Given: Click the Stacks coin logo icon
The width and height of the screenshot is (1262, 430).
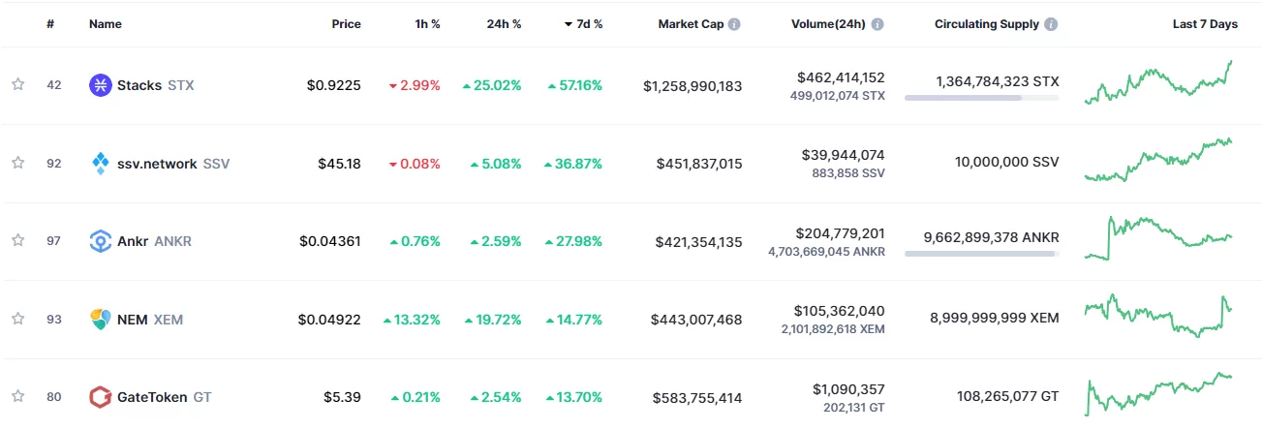Looking at the screenshot, I should [101, 85].
